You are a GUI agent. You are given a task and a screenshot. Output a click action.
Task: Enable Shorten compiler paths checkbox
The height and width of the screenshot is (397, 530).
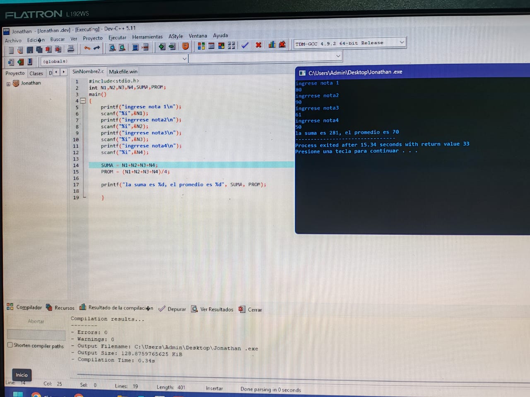pyautogui.click(x=10, y=345)
